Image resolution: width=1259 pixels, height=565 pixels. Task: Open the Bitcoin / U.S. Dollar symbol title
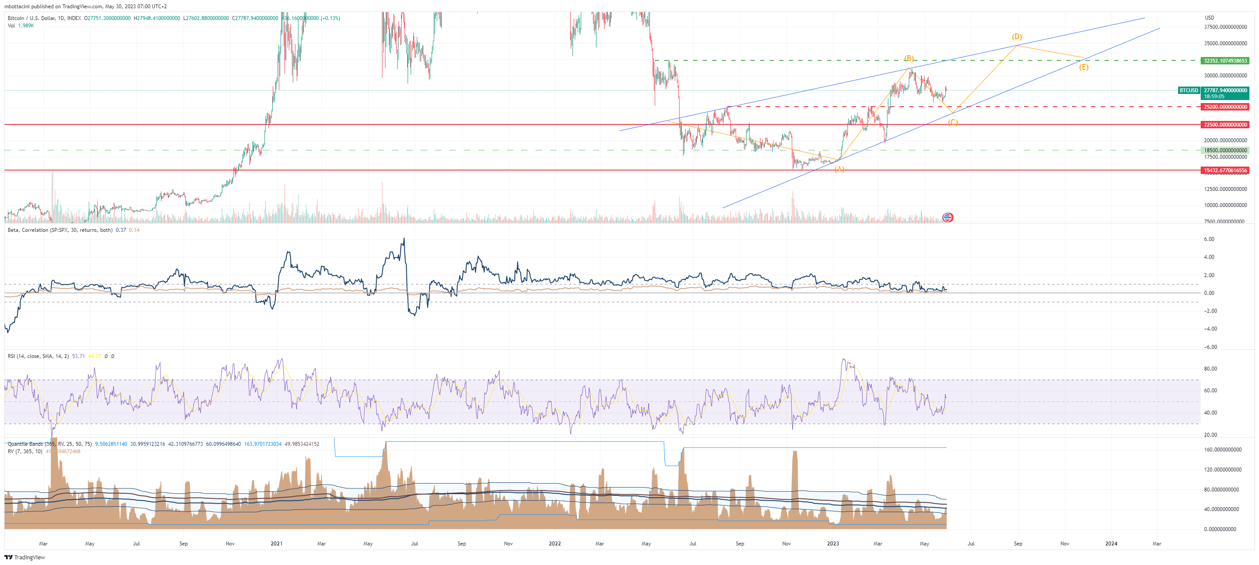pyautogui.click(x=44, y=18)
